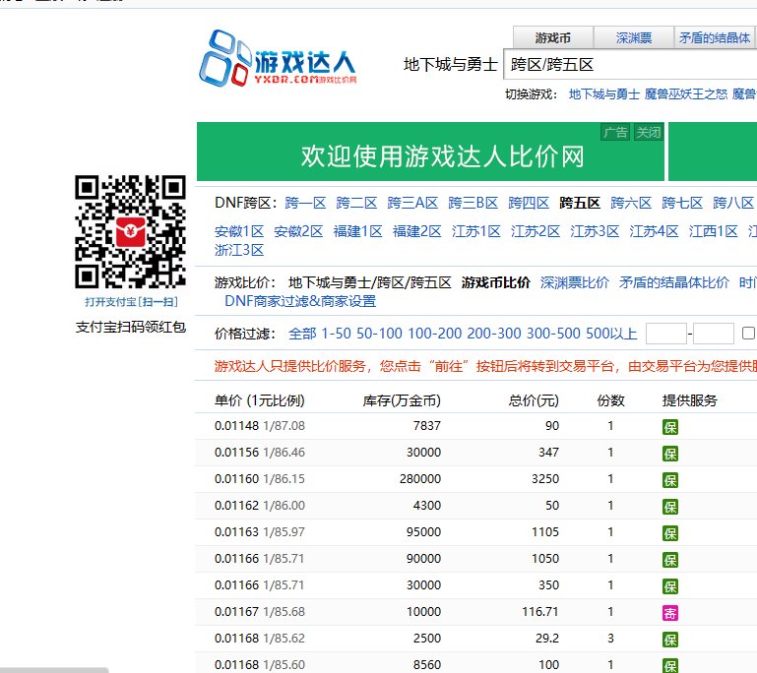
Task: Select the 跨四区 server
Action: tap(529, 203)
